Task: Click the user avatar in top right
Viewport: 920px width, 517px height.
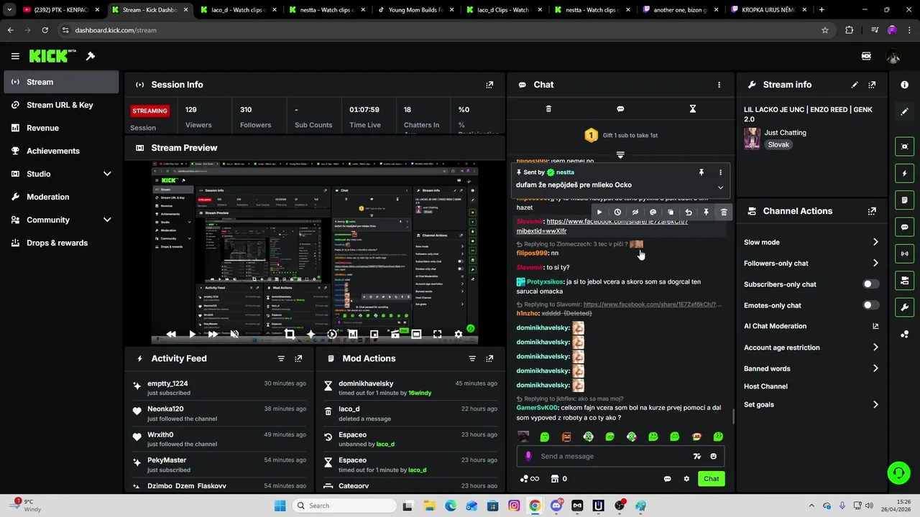Action: click(x=893, y=56)
